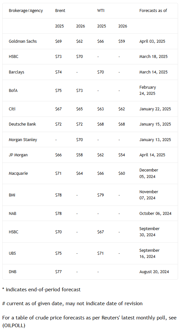Click the OILPOLL reference text
The height and width of the screenshot is (333, 180).
(x=14, y=325)
